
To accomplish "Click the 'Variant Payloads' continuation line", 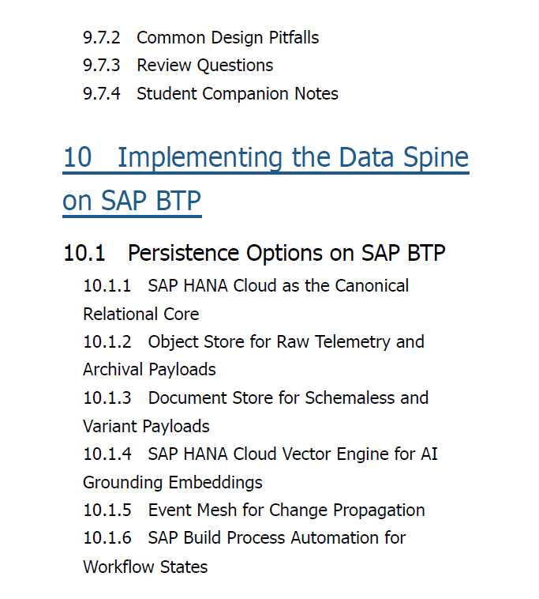I will point(146,427).
